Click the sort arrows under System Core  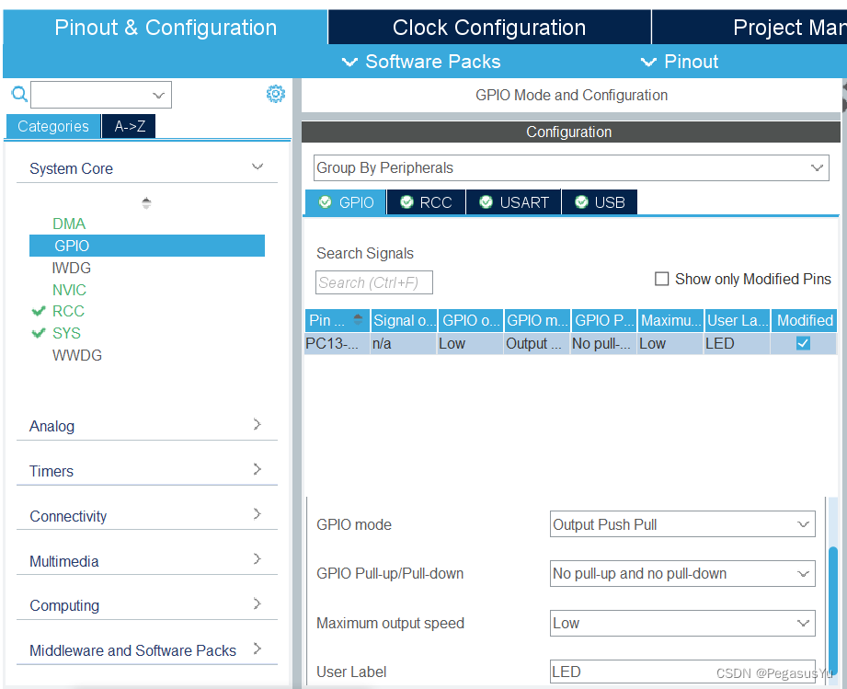[146, 203]
